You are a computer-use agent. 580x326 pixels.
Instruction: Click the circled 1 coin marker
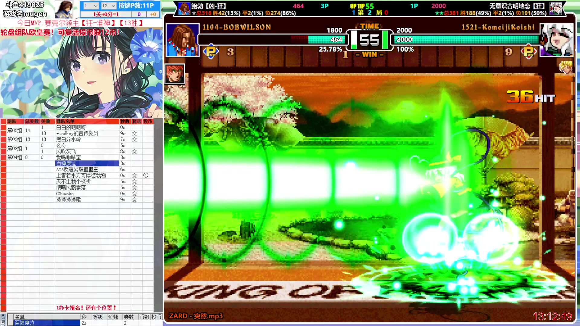pos(146,175)
